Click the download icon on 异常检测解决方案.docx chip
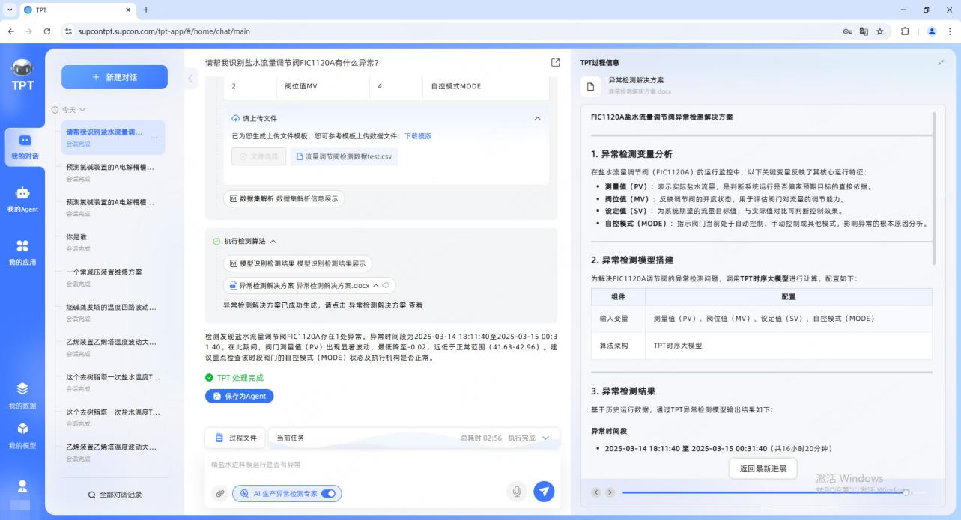This screenshot has height=520, width=961. [x=386, y=286]
